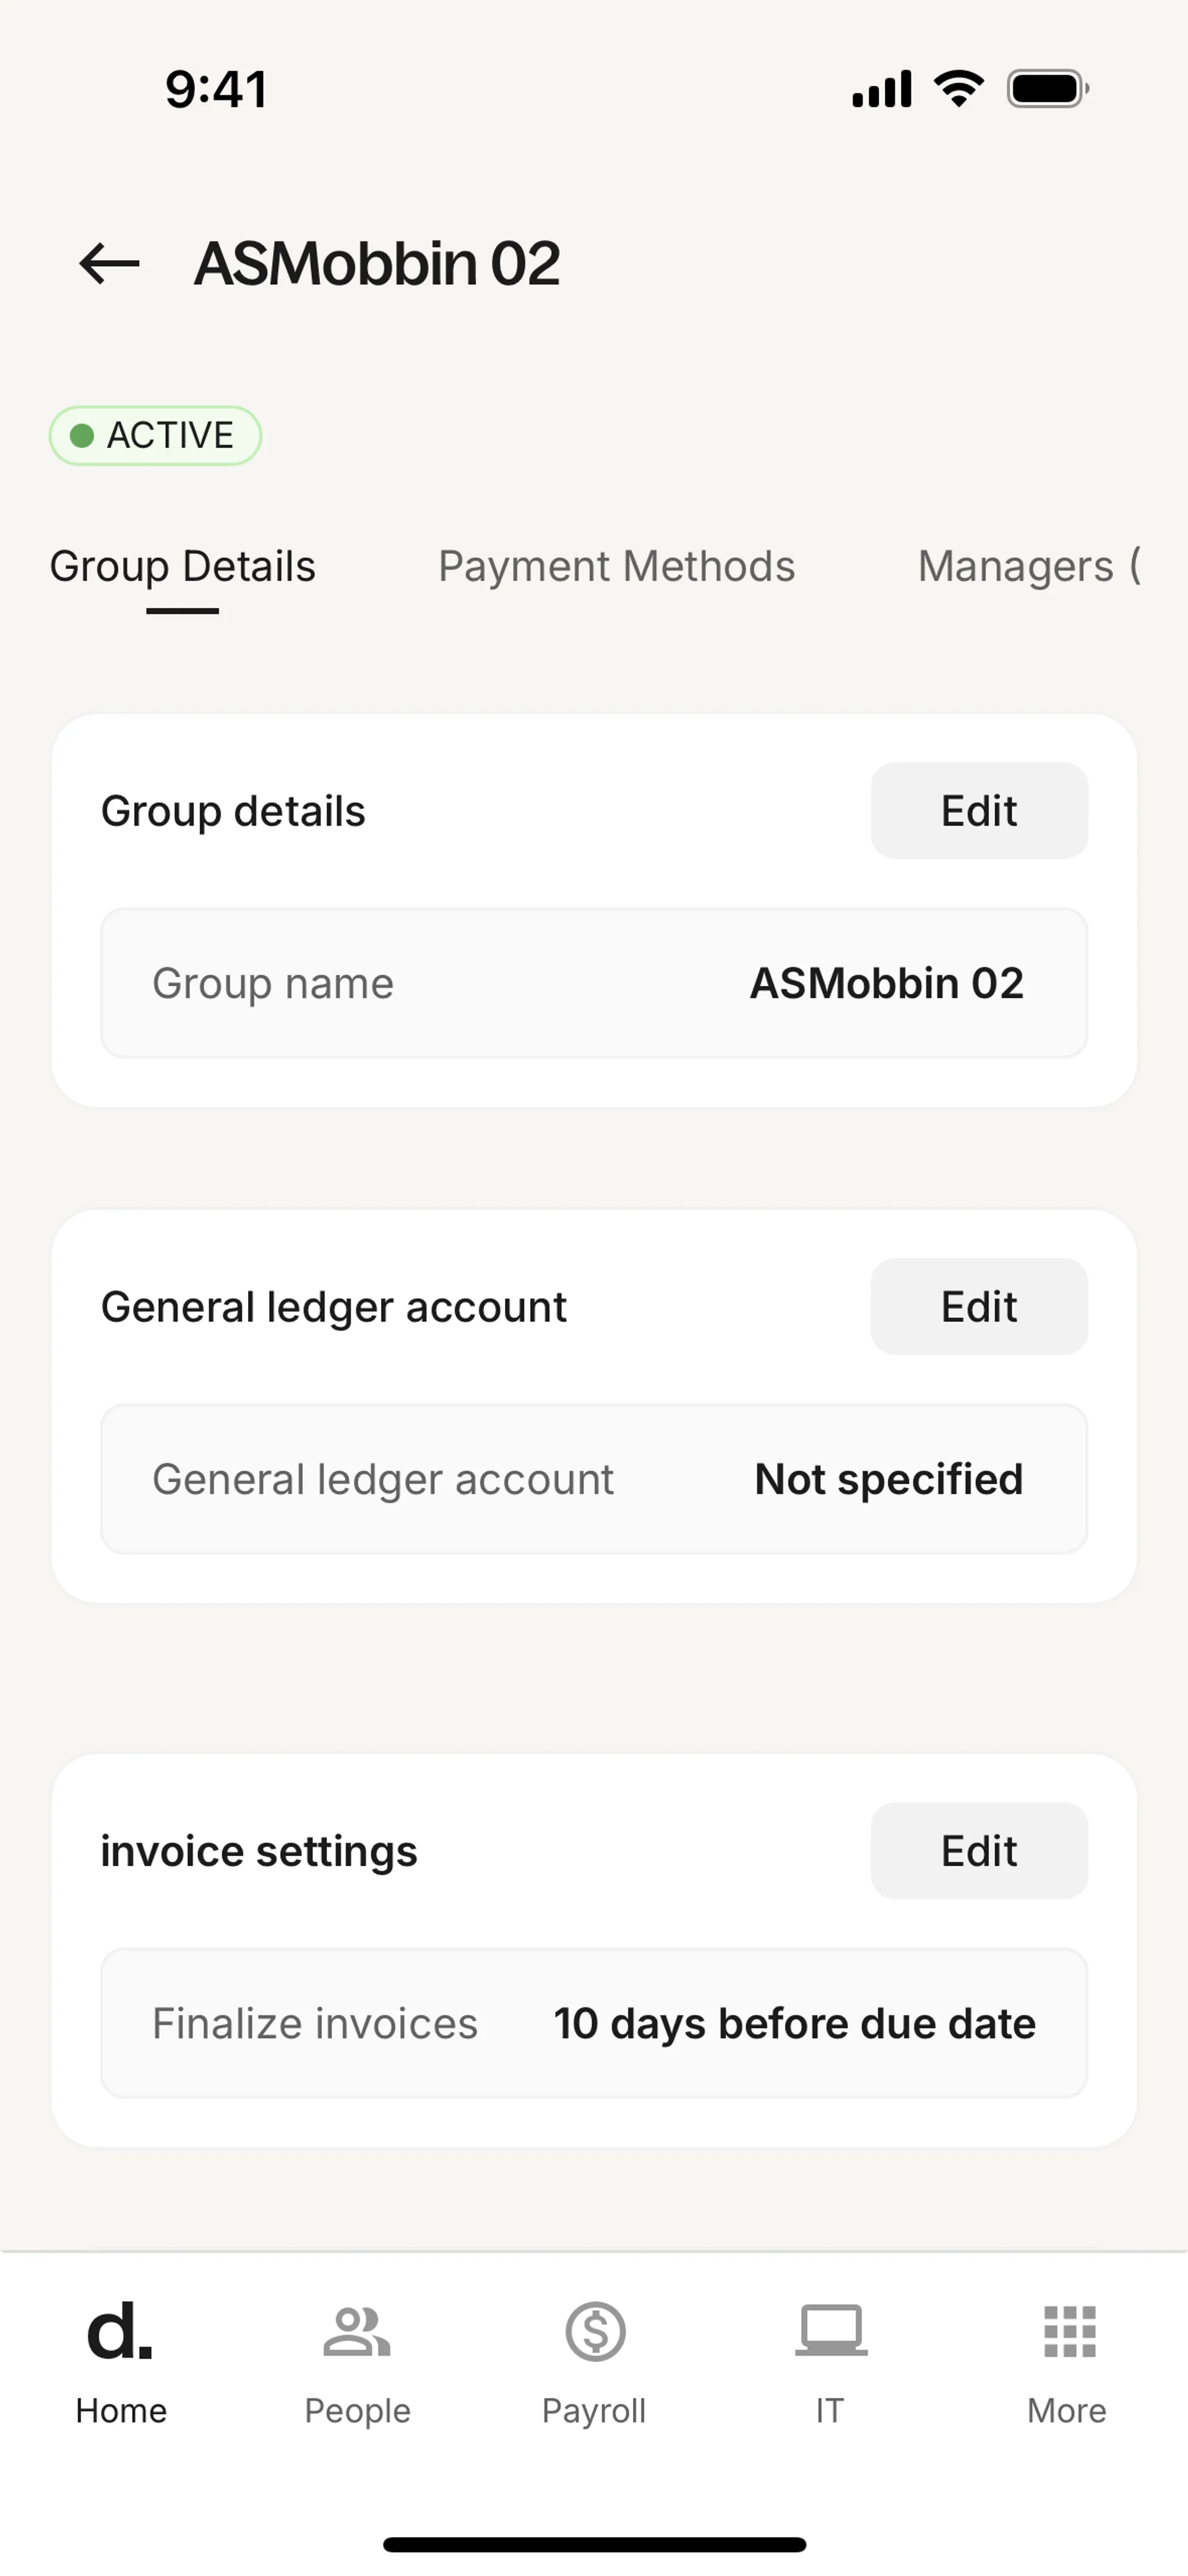Image resolution: width=1188 pixels, height=2576 pixels.
Task: Tap the cellular signal bars icon
Action: (881, 89)
